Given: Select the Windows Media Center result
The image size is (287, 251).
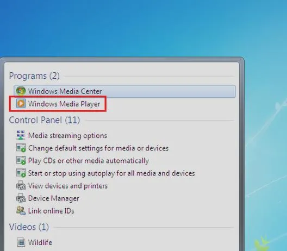Looking at the screenshot, I should (x=124, y=91).
